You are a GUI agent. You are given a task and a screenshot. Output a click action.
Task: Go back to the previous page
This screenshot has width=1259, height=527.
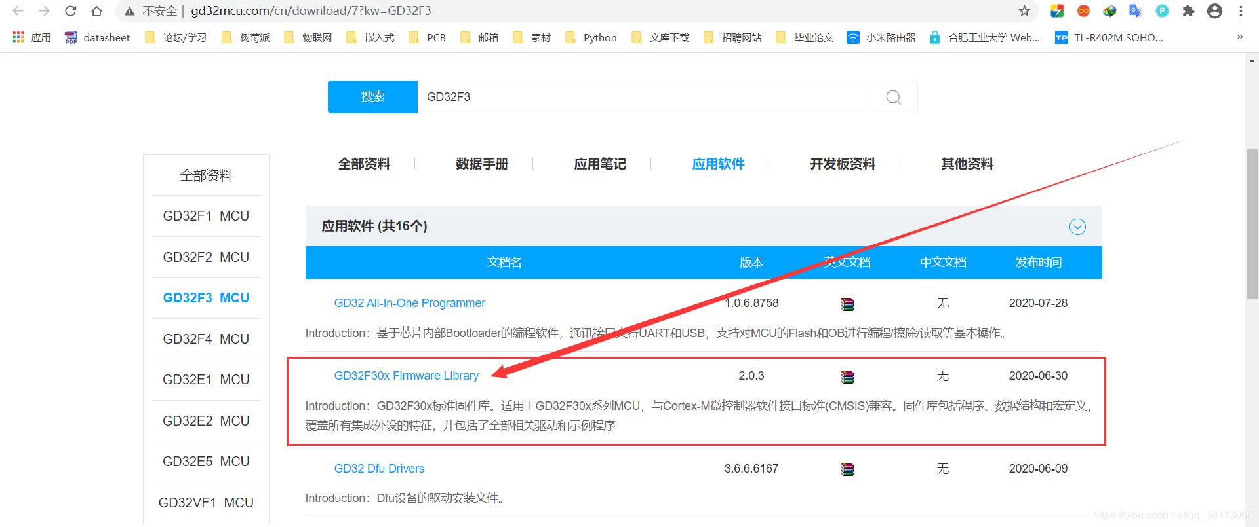18,11
